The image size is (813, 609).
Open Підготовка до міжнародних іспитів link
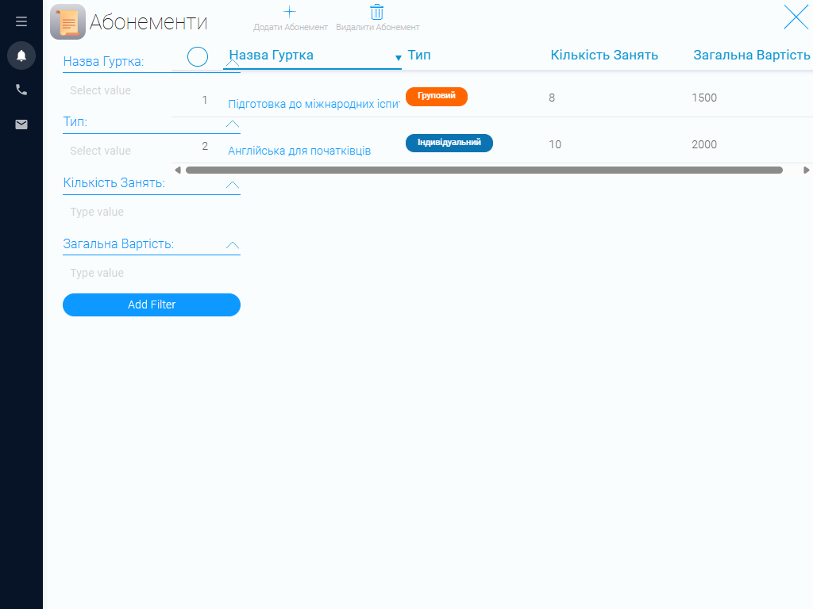coord(314,104)
